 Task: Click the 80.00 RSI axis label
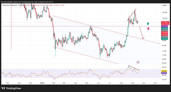coord(164,67)
